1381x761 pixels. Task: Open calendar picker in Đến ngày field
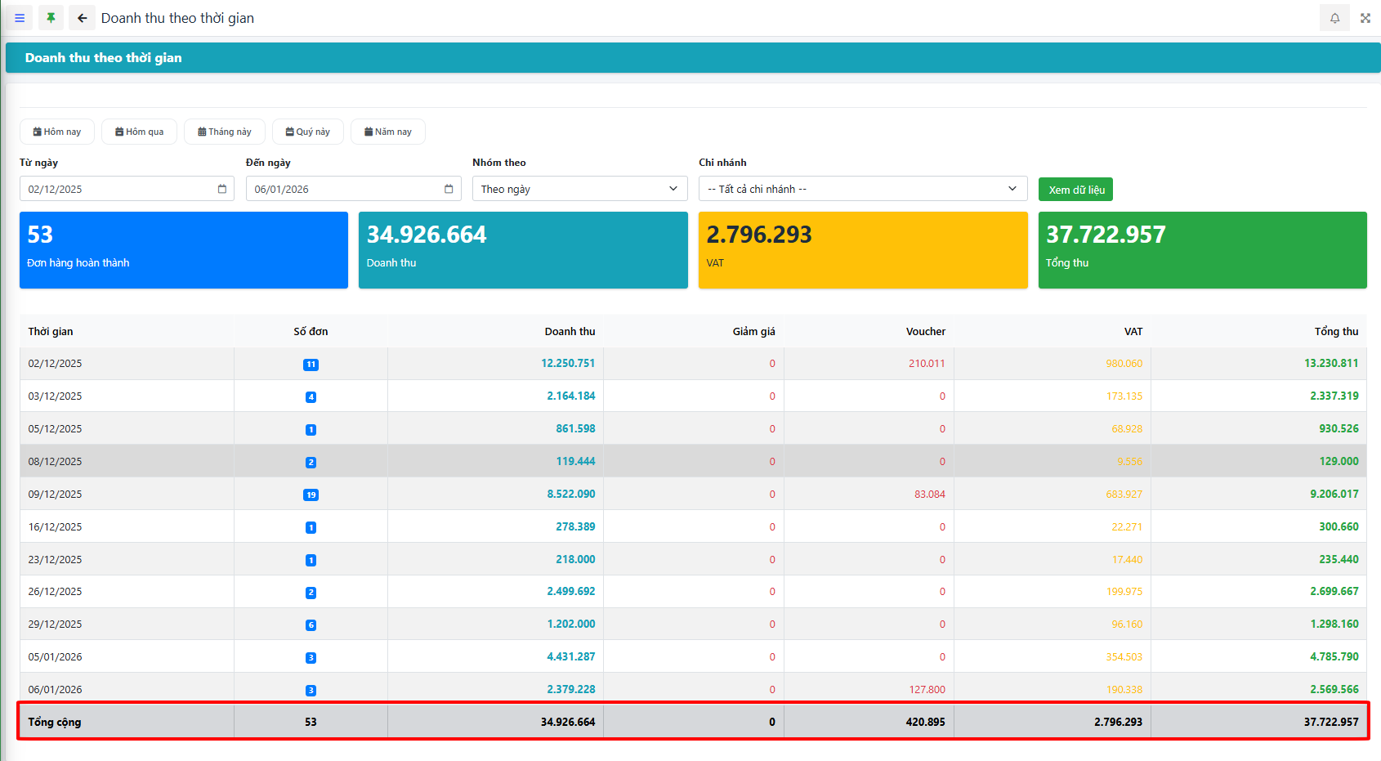(449, 189)
